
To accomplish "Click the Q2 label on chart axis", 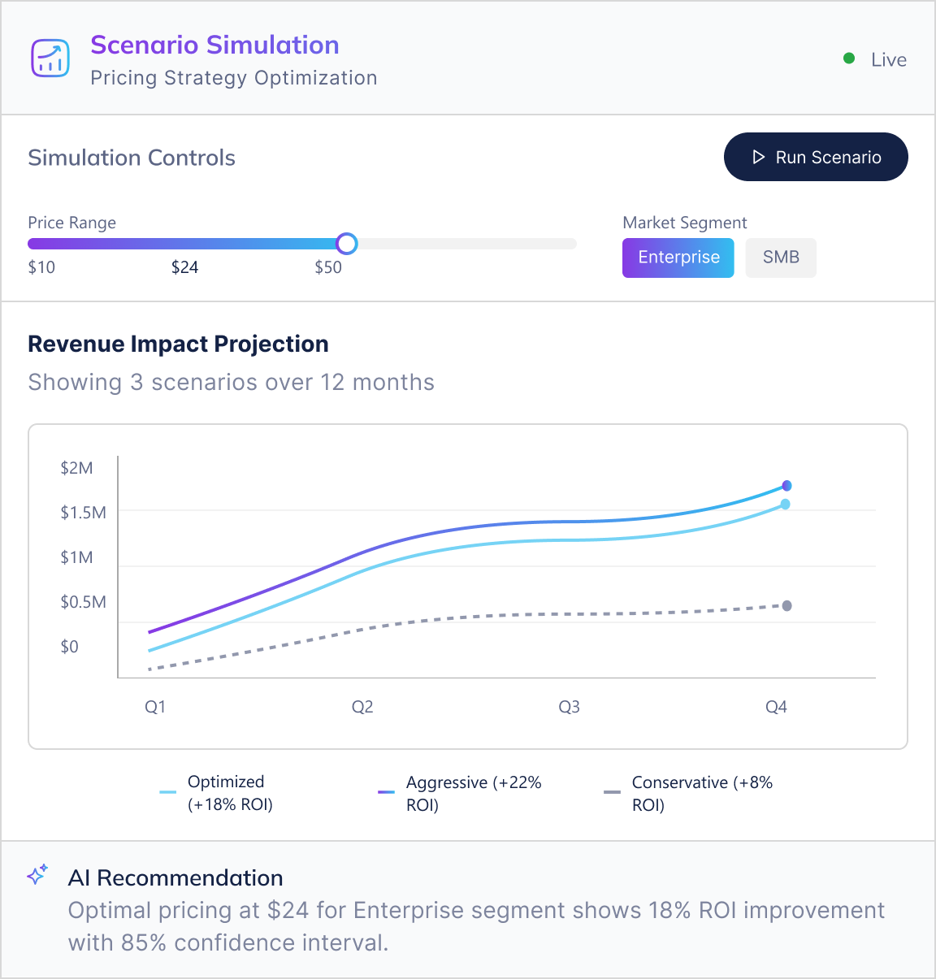I will [x=362, y=707].
